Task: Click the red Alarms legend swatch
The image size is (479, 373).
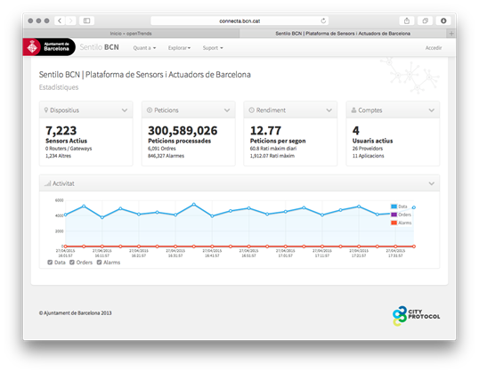Action: coord(394,223)
